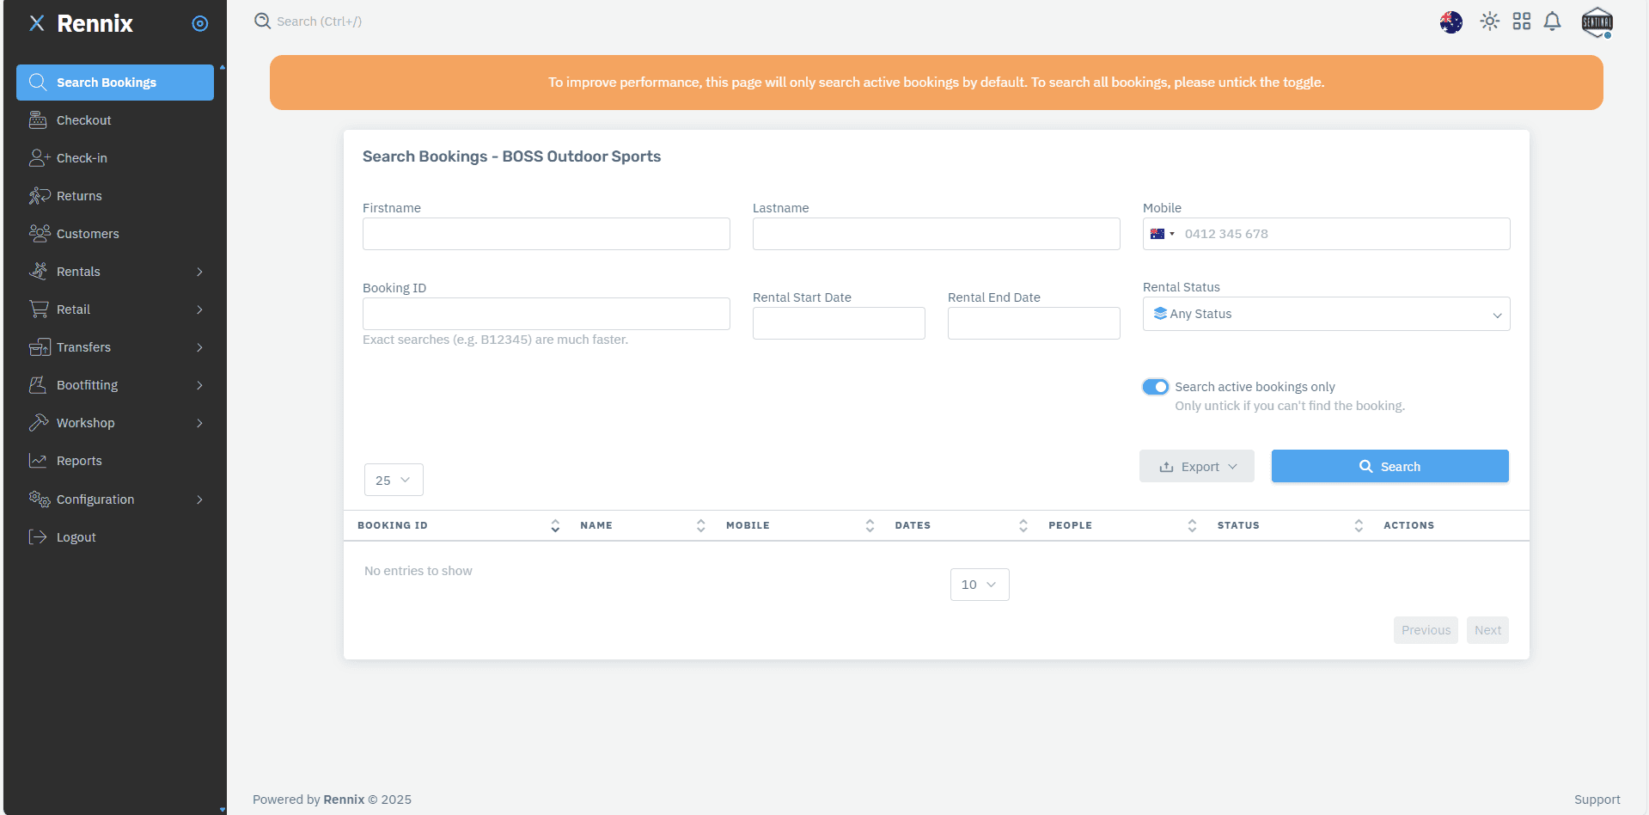Switch theme with the sun icon
1649x815 pixels.
click(1490, 21)
